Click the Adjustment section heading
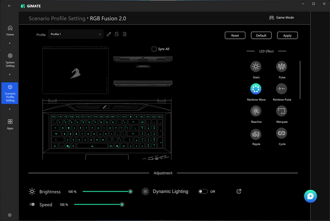 [163, 173]
